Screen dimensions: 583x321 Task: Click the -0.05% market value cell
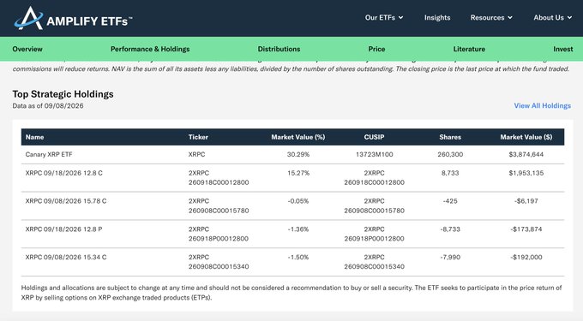(x=298, y=201)
